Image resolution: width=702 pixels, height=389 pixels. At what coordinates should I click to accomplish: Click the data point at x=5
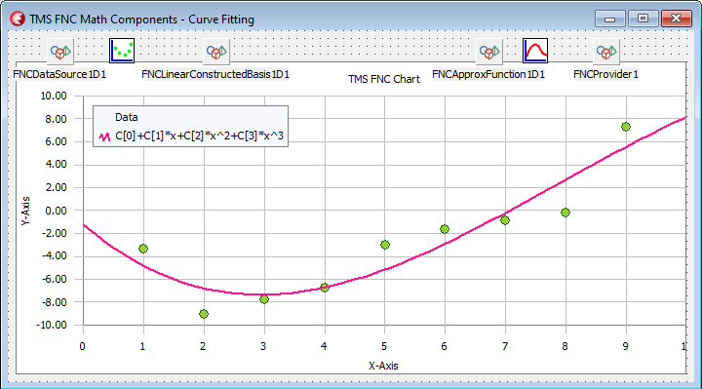coord(385,245)
